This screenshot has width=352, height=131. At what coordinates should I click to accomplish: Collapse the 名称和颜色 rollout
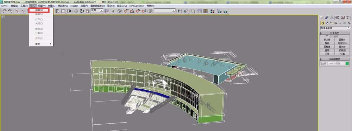[x=335, y=59]
